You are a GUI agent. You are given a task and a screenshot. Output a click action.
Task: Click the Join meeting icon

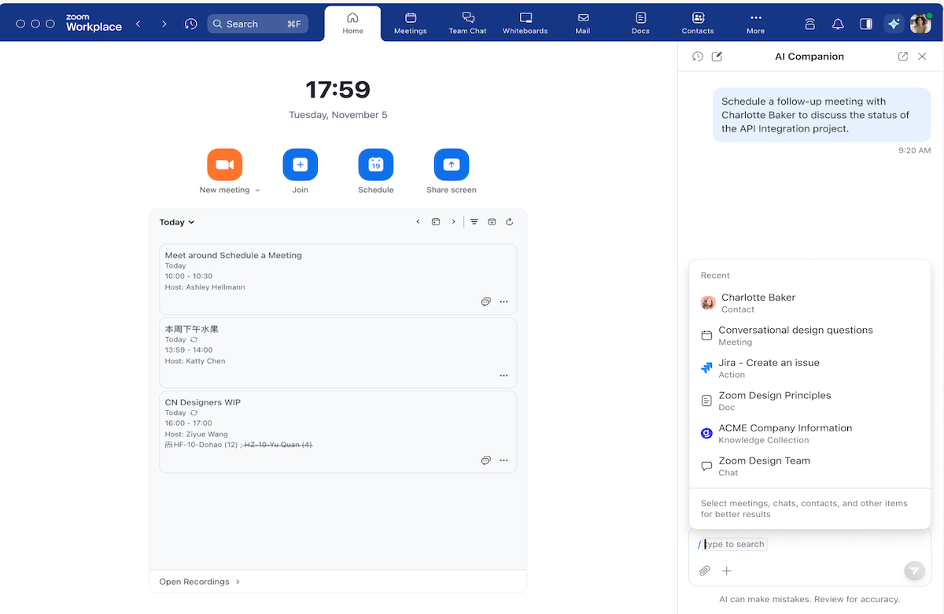[x=300, y=165]
